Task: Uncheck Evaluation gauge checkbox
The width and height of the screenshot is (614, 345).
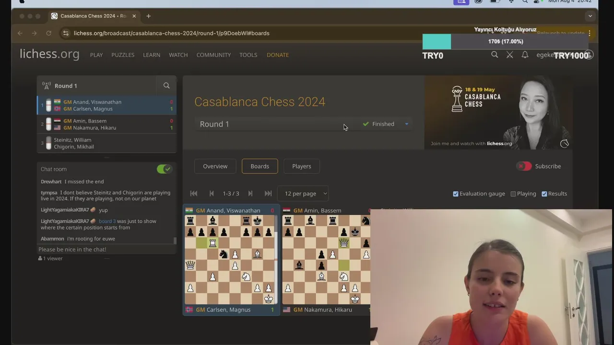Action: point(456,194)
